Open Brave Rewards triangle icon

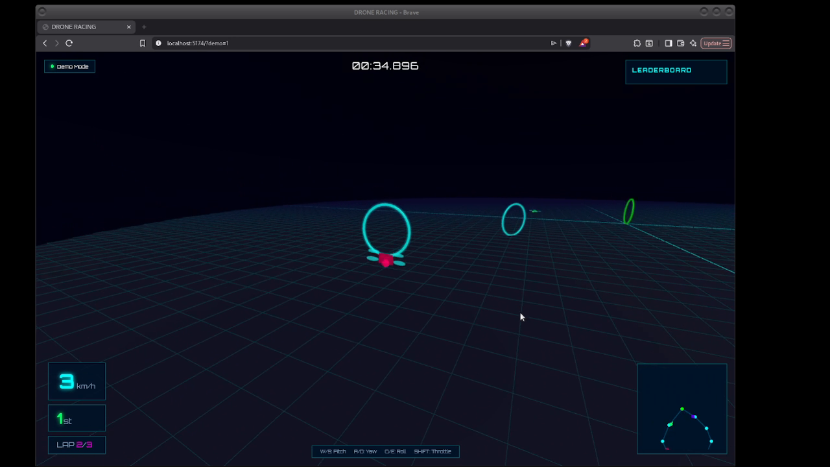pos(584,43)
